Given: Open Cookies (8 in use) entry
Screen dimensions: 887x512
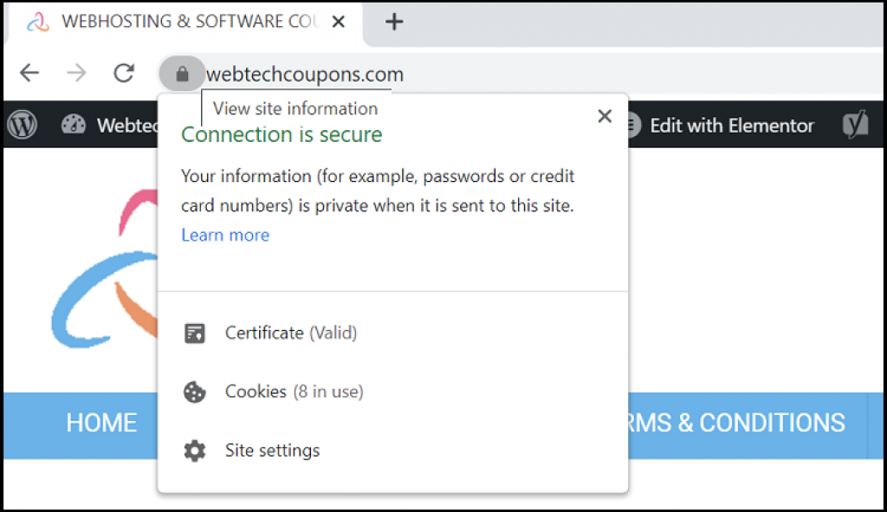Looking at the screenshot, I should click(293, 392).
